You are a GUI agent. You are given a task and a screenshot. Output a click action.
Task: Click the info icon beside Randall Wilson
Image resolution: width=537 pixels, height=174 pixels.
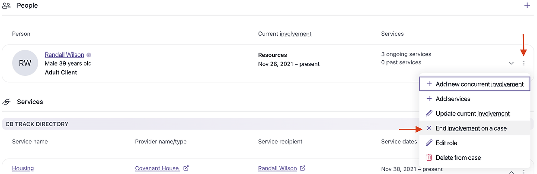[x=89, y=55]
